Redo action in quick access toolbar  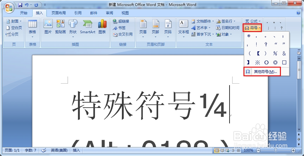coord(37,5)
